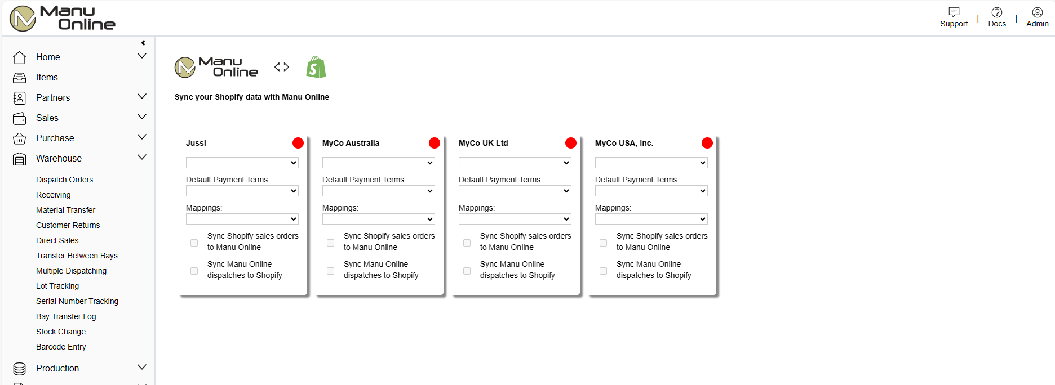Open Default Payment Terms dropdown for Jussi

point(242,191)
